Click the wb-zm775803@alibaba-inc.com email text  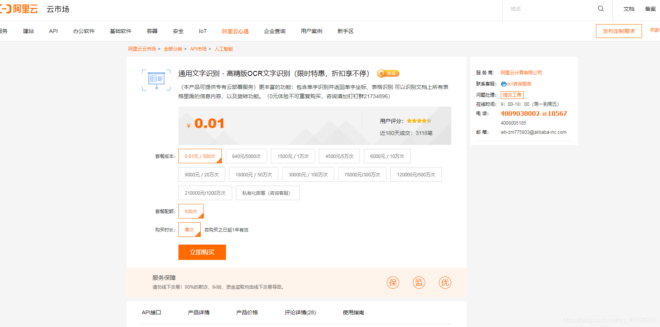[x=533, y=132]
